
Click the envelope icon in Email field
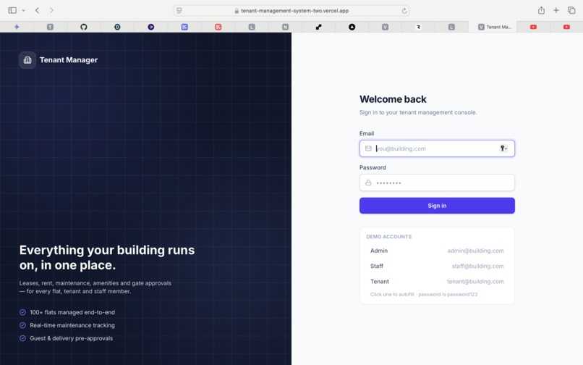click(x=368, y=148)
